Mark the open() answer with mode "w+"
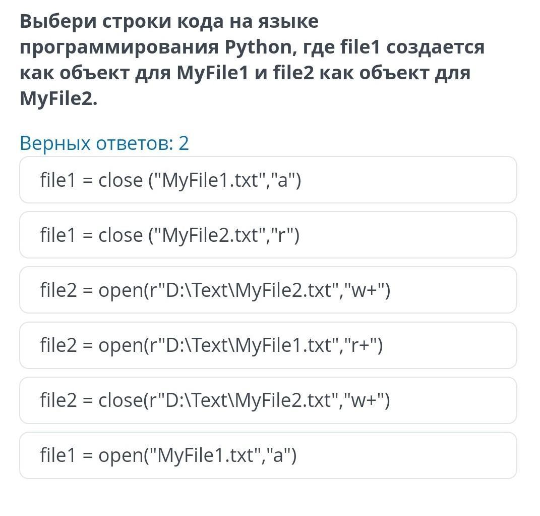This screenshot has width=540, height=516. [x=268, y=290]
